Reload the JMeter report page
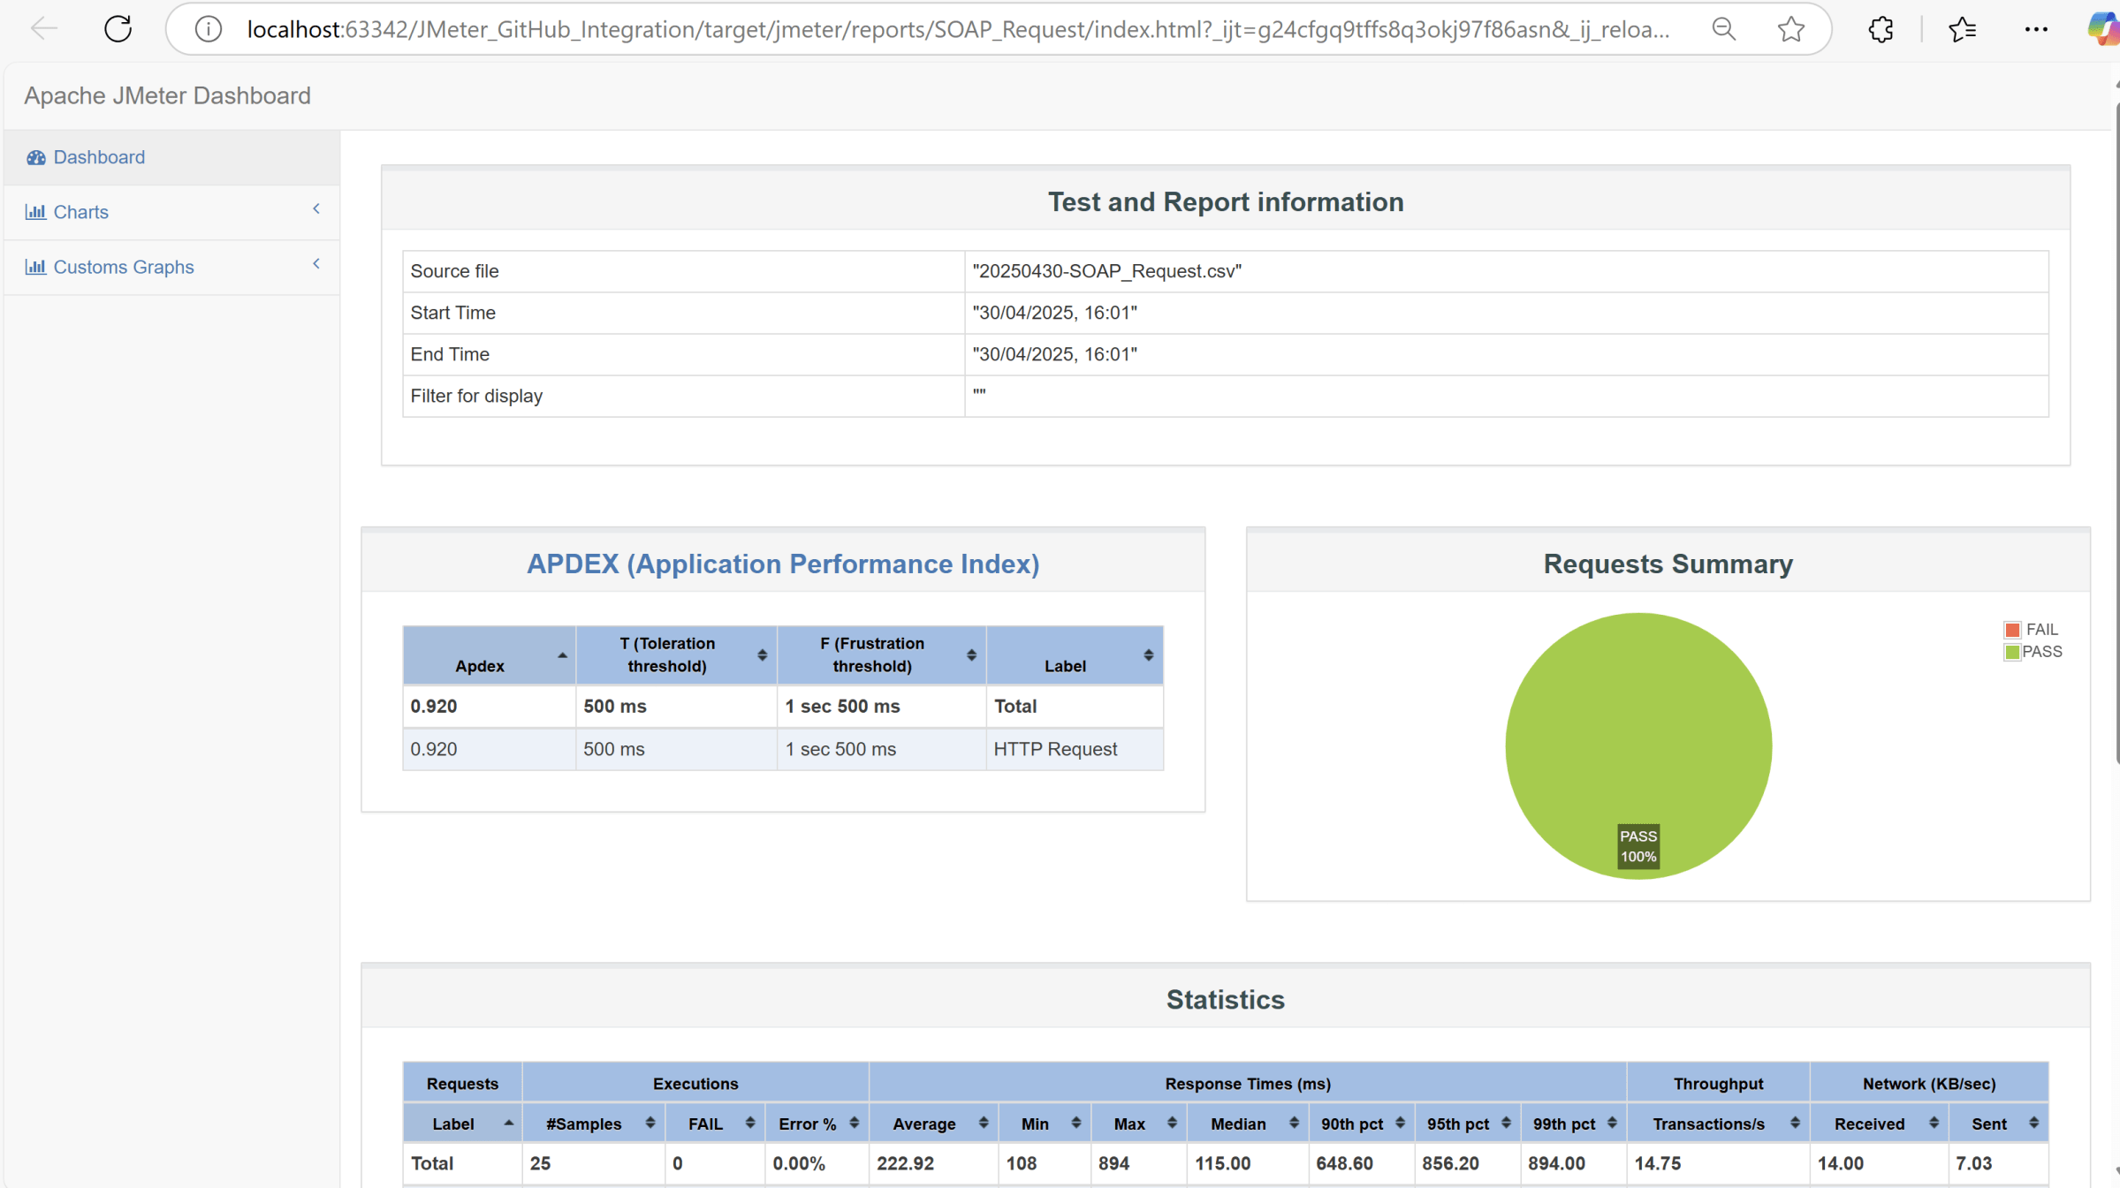The height and width of the screenshot is (1188, 2120). (117, 28)
